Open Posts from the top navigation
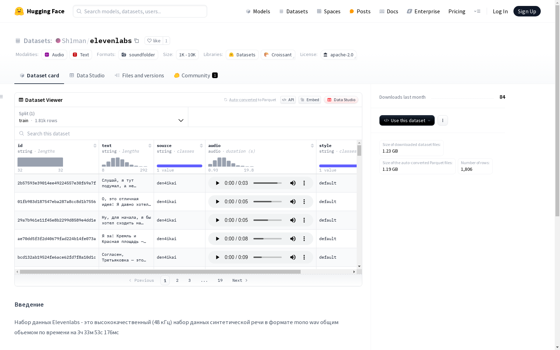 [x=360, y=11]
